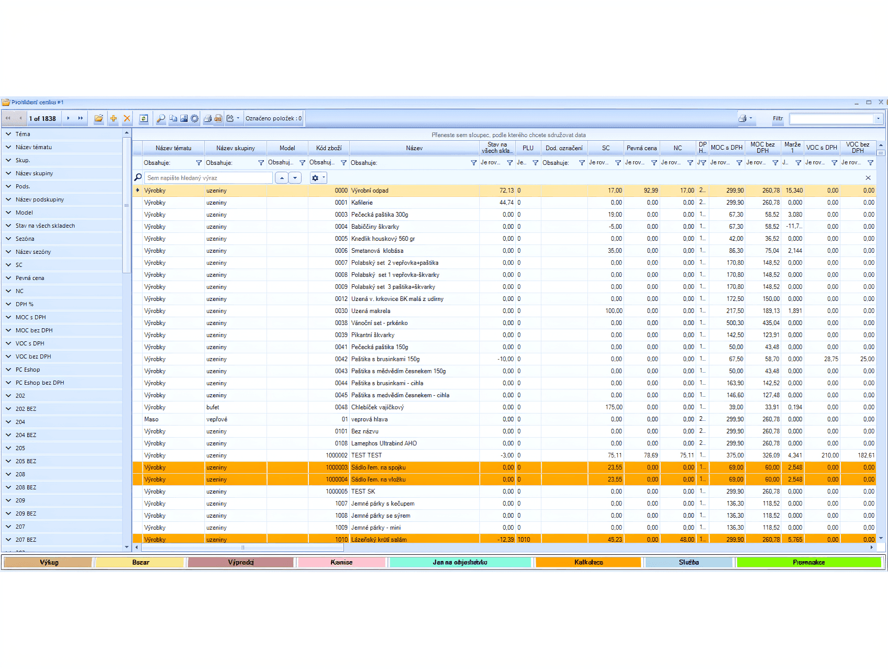Screen dimensions: 888x670
Task: Select the Výkup color legend
Action: pos(48,562)
